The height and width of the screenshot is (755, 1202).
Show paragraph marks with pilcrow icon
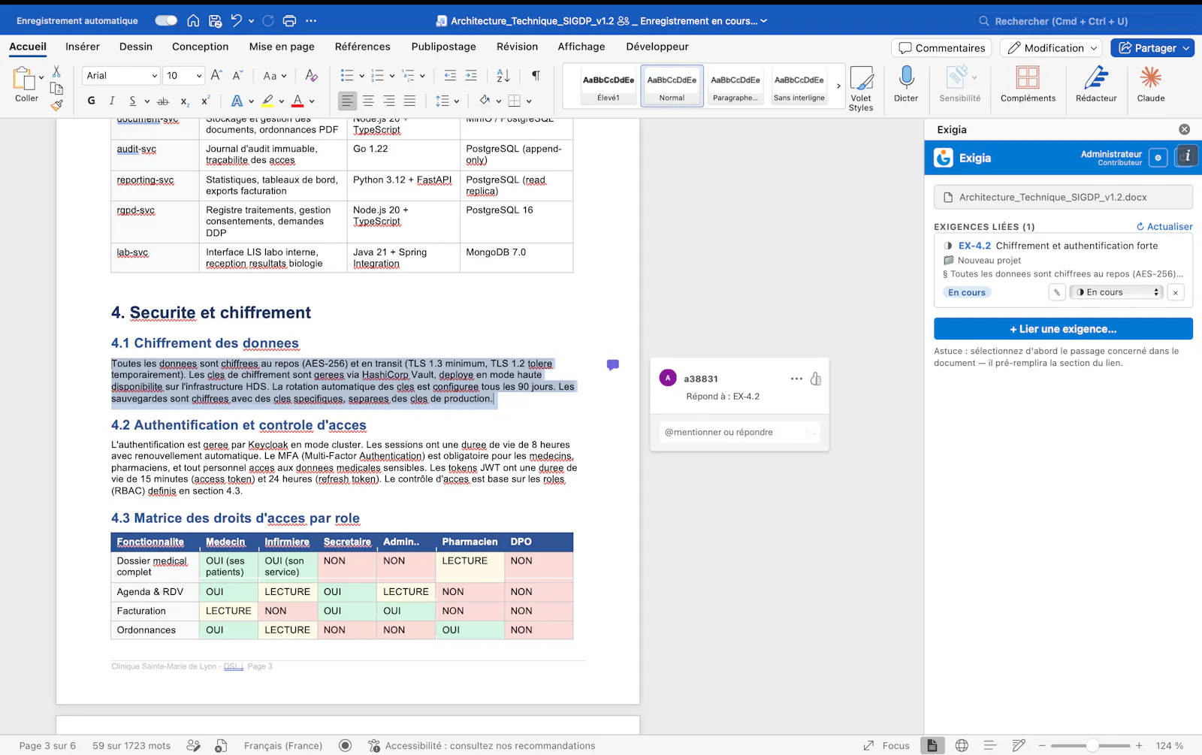click(x=536, y=75)
